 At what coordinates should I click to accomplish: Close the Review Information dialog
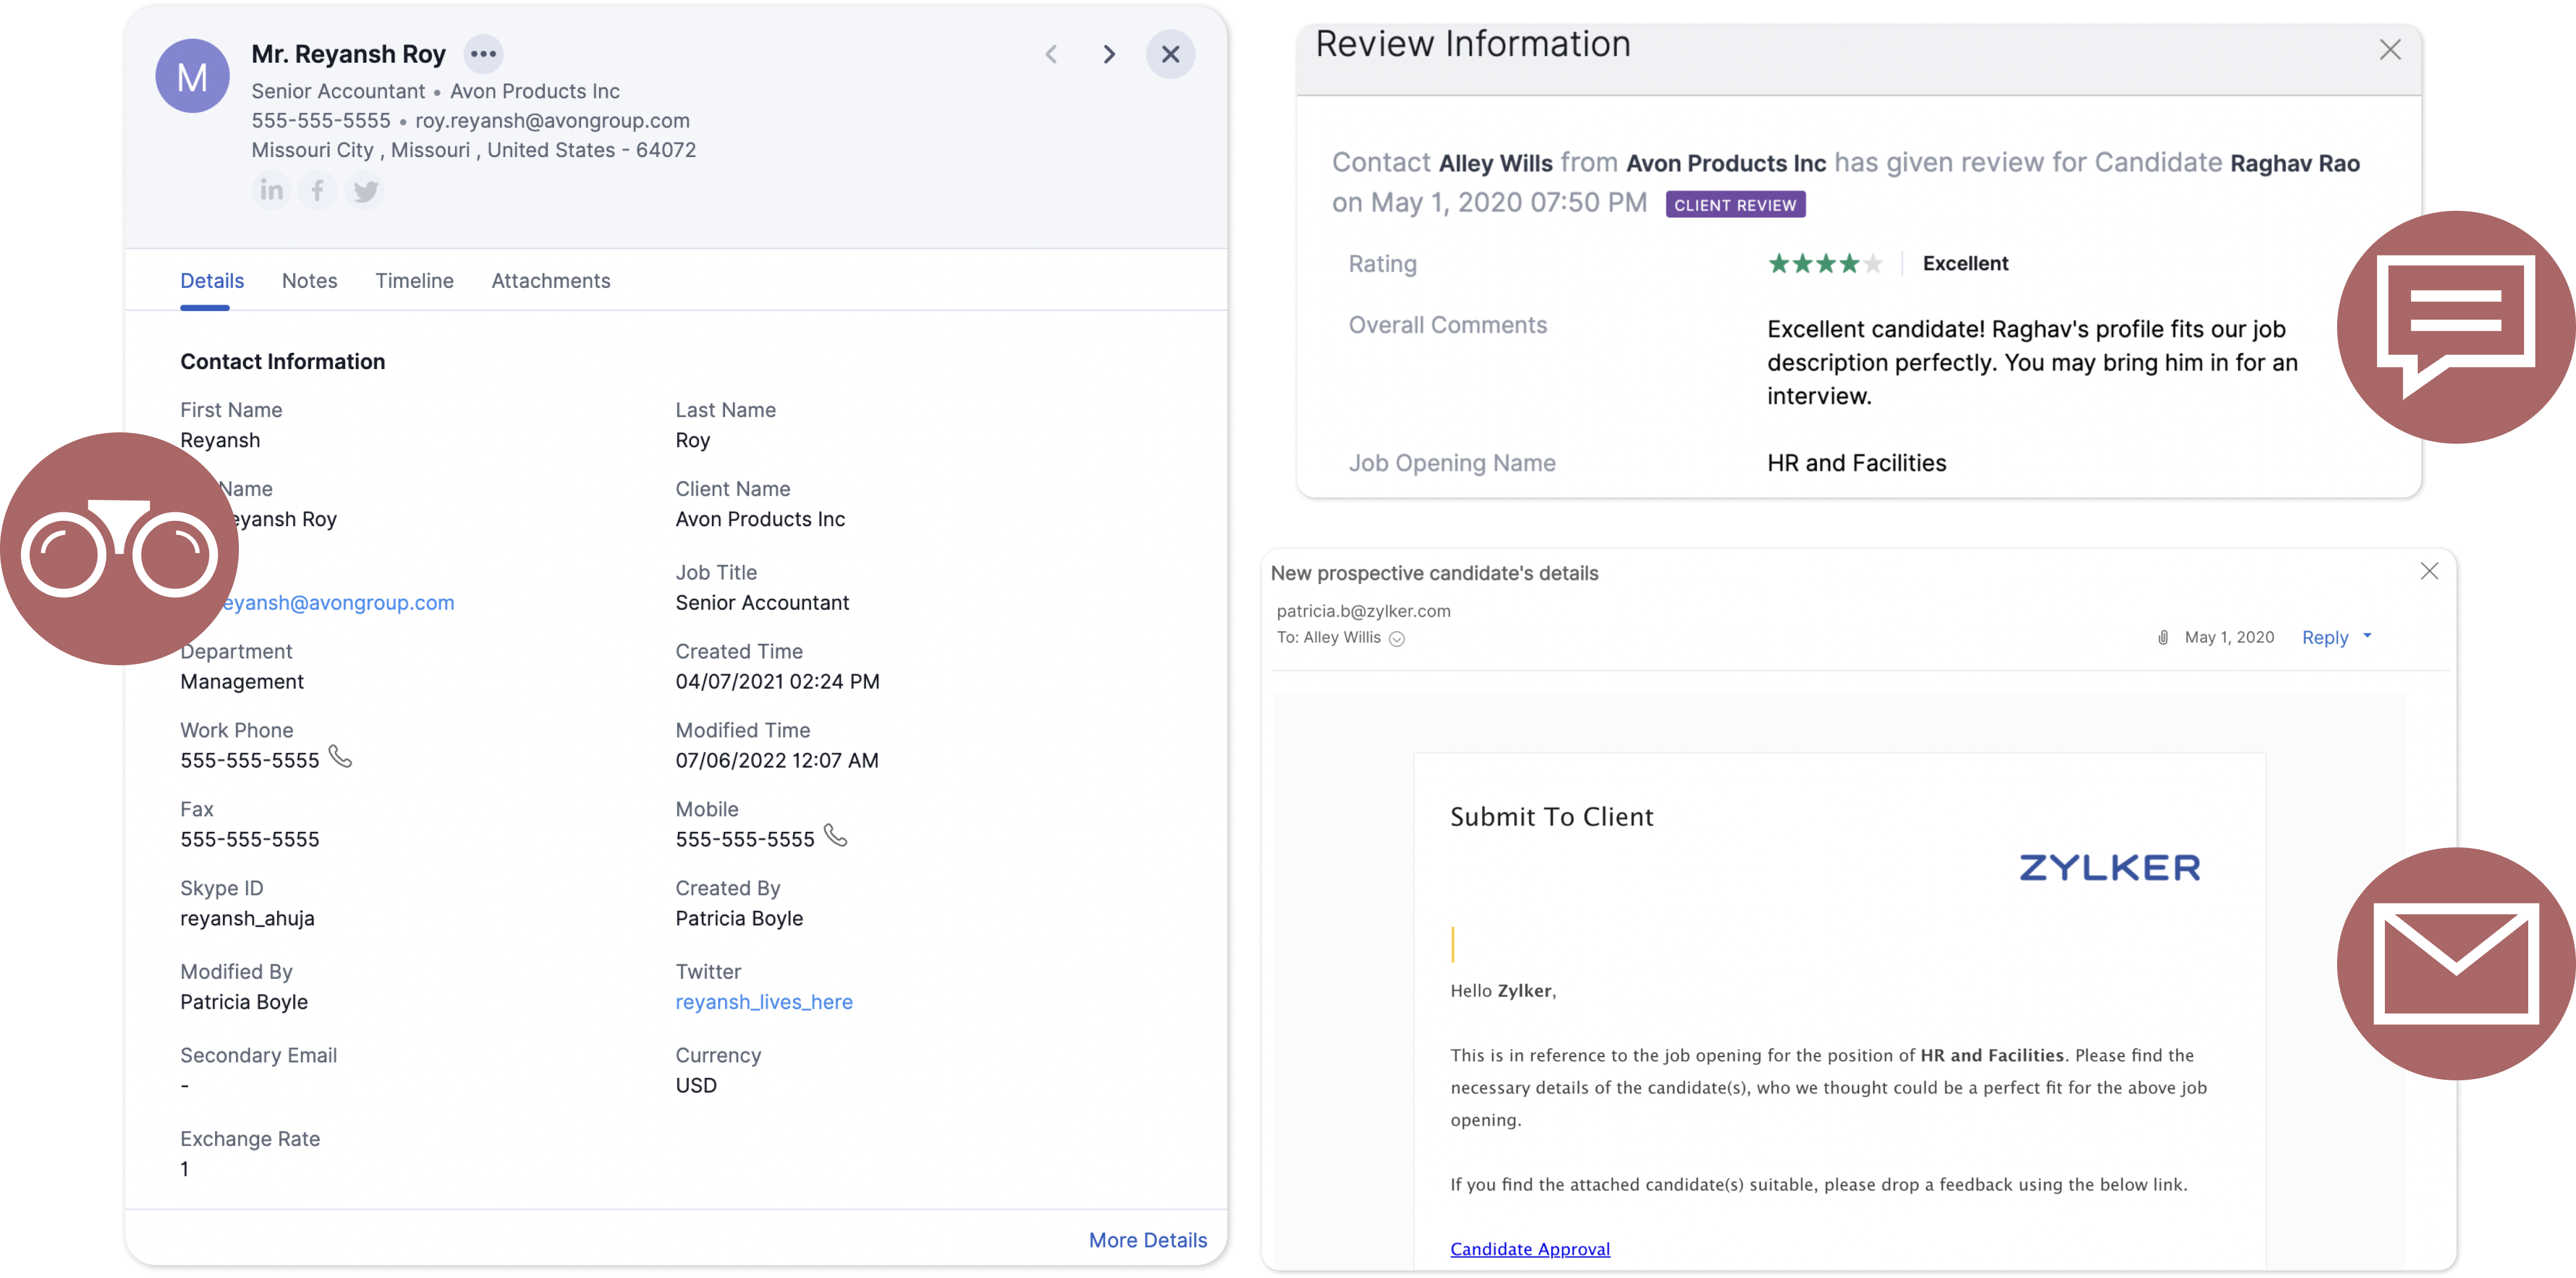pos(2390,50)
